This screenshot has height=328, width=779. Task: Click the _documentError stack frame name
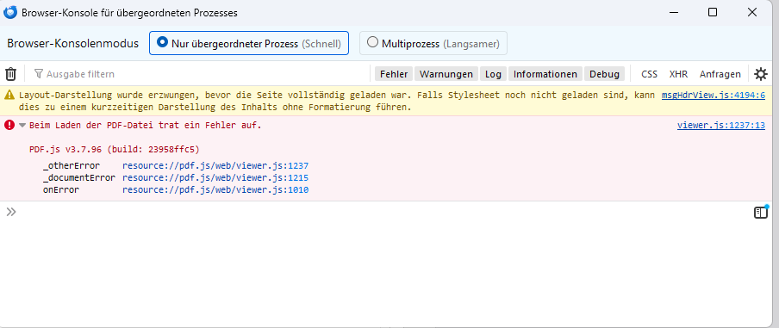click(x=79, y=177)
